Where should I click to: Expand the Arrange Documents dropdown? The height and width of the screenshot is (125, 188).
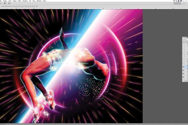pyautogui.click(x=5, y=3)
